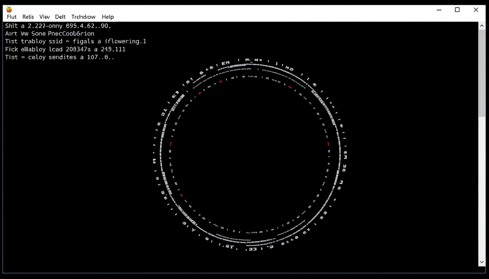
Task: Close the terminal window
Action: point(476,10)
